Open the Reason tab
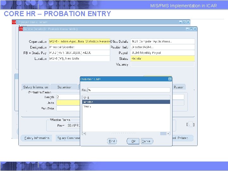The image size is (228, 171). 179,87
